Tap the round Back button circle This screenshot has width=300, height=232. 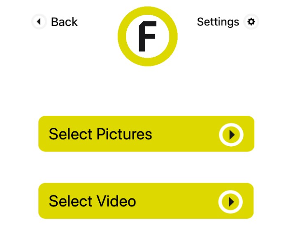[x=39, y=21]
